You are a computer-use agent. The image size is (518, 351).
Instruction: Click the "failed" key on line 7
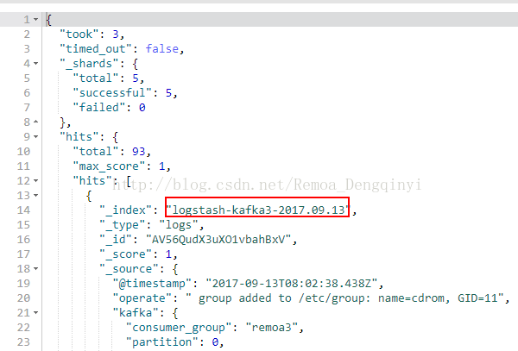[x=98, y=107]
